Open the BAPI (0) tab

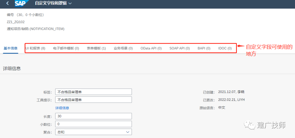(x=204, y=48)
